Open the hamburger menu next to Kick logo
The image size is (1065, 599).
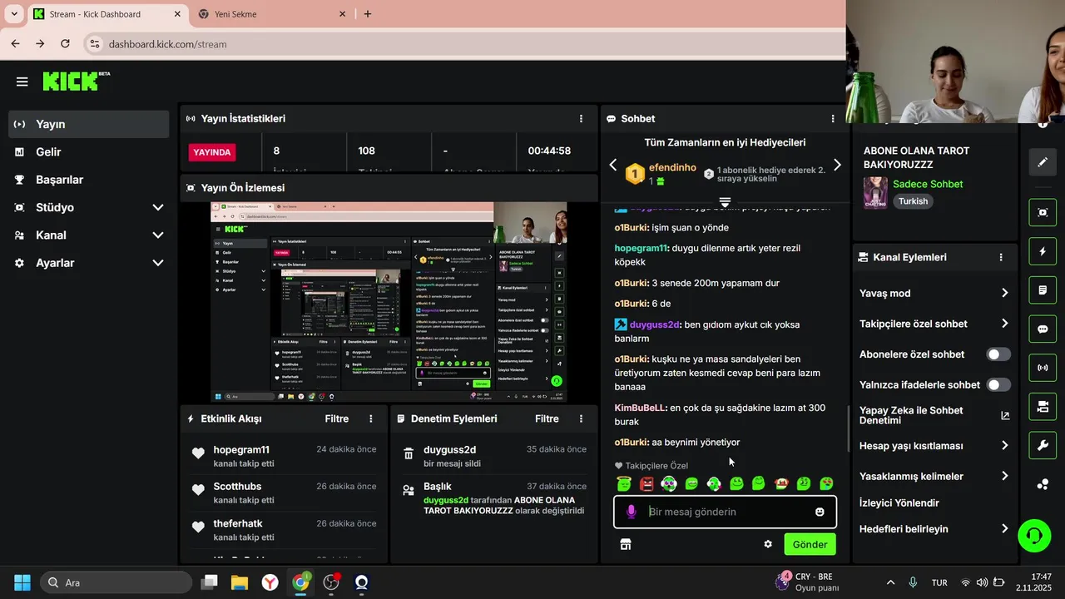coord(22,82)
